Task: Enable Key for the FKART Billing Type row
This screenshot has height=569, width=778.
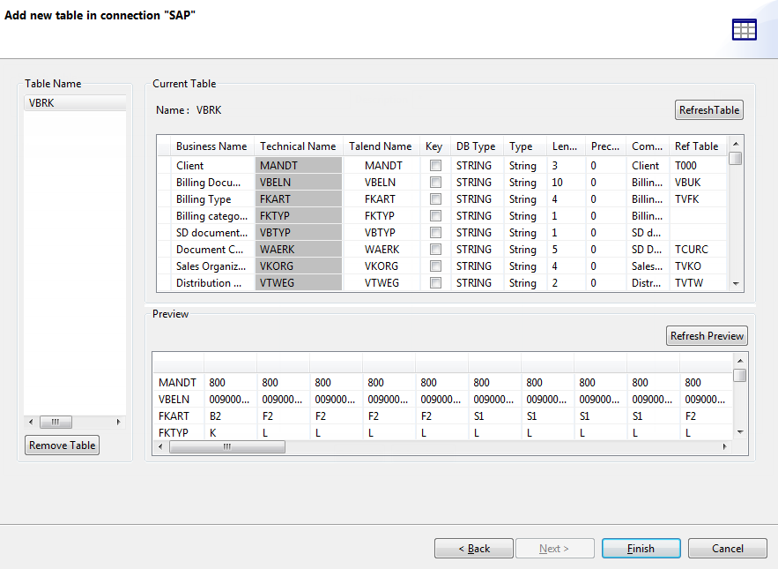Action: 435,198
